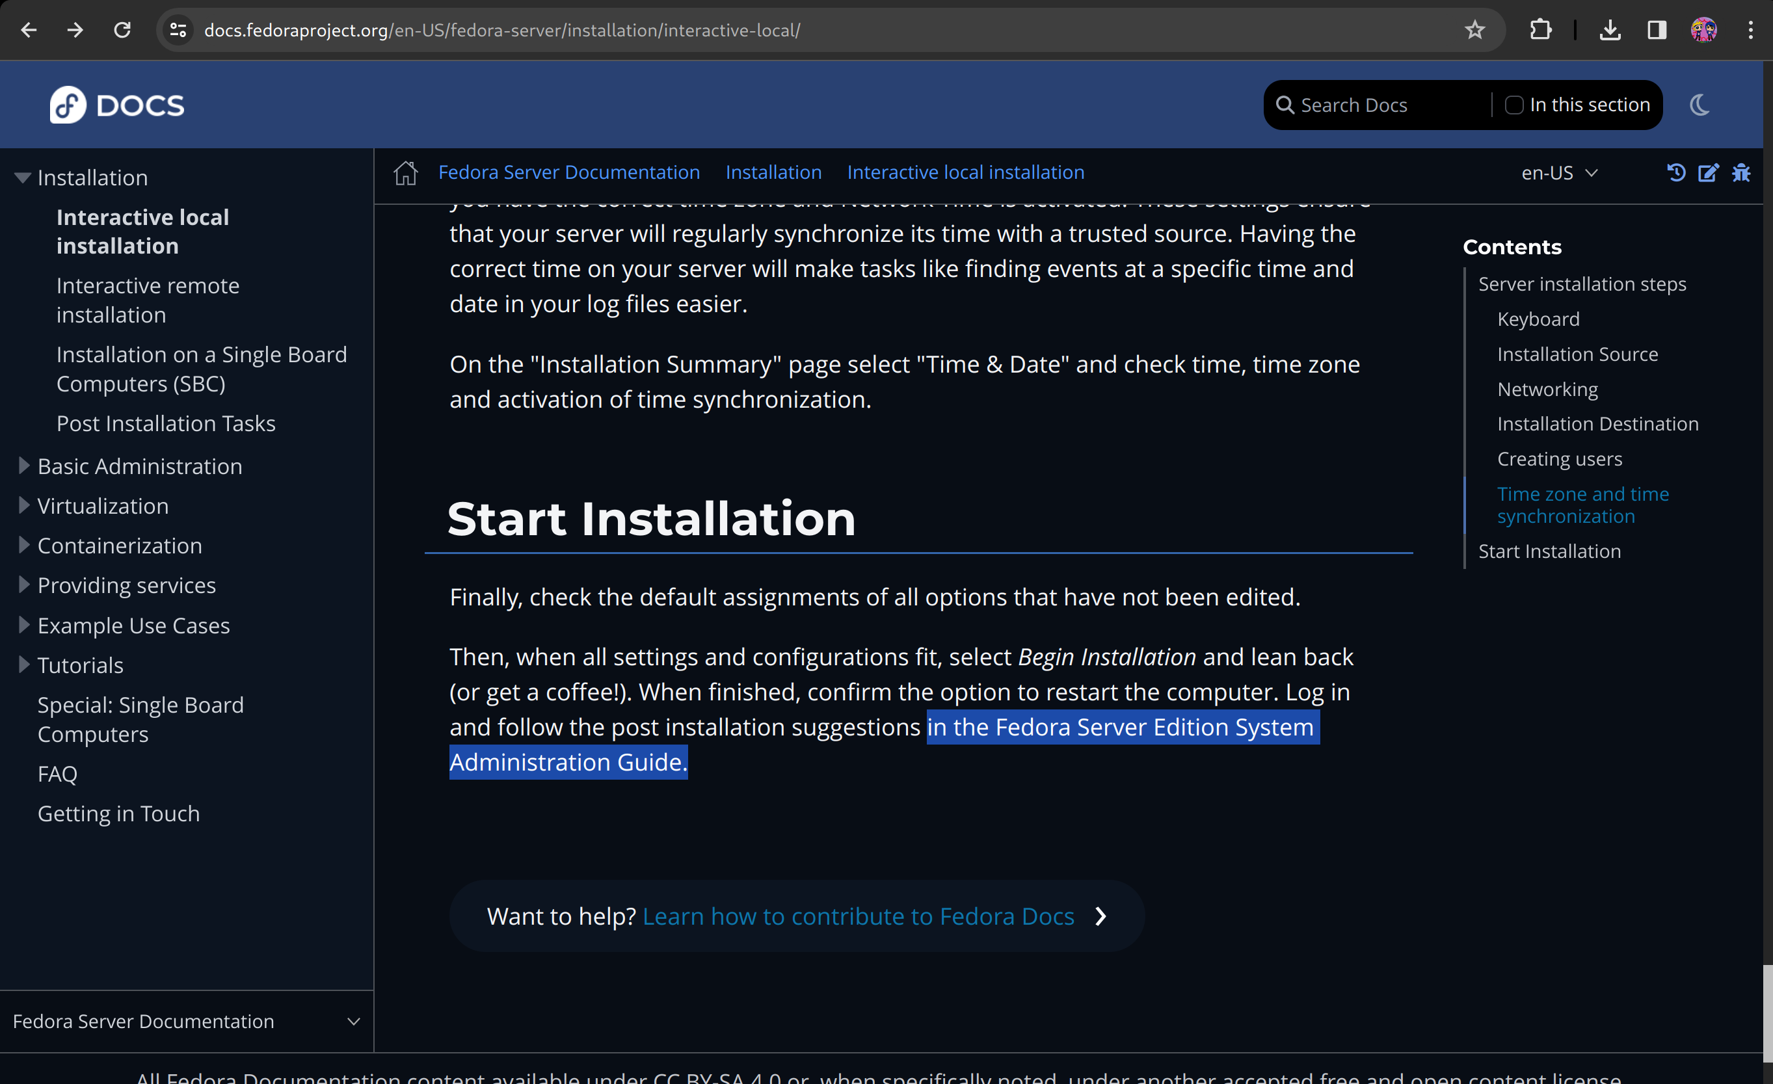Click the search magnifier icon
This screenshot has width=1773, height=1084.
[x=1285, y=105]
